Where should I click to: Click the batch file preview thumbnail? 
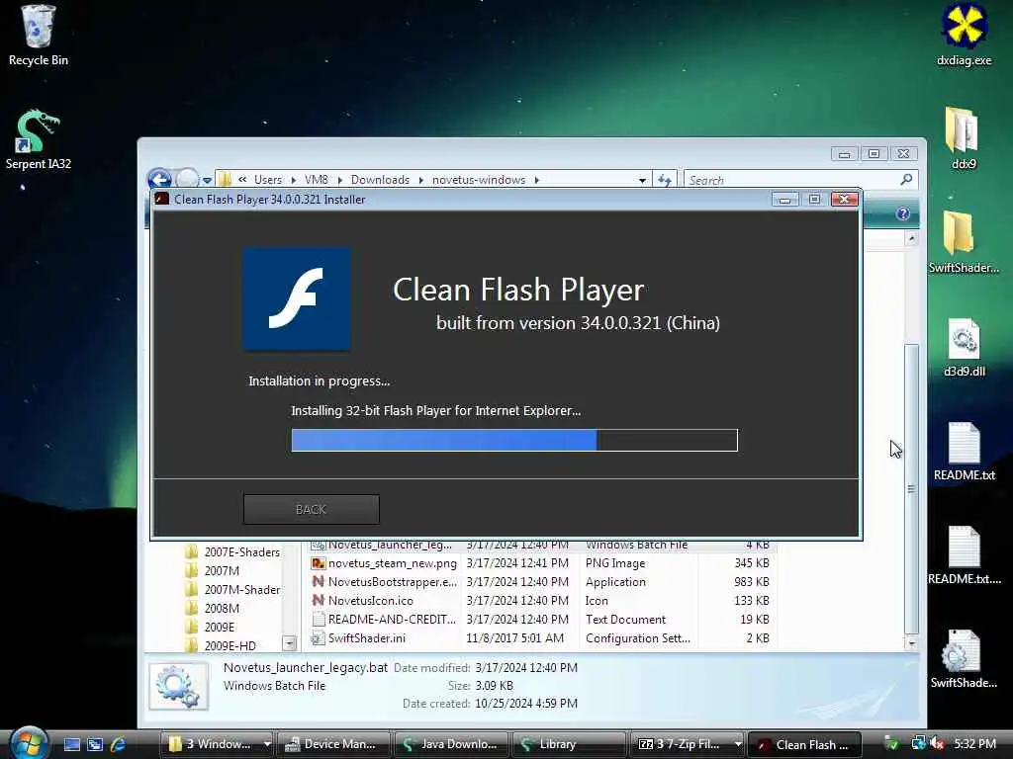pyautogui.click(x=179, y=686)
